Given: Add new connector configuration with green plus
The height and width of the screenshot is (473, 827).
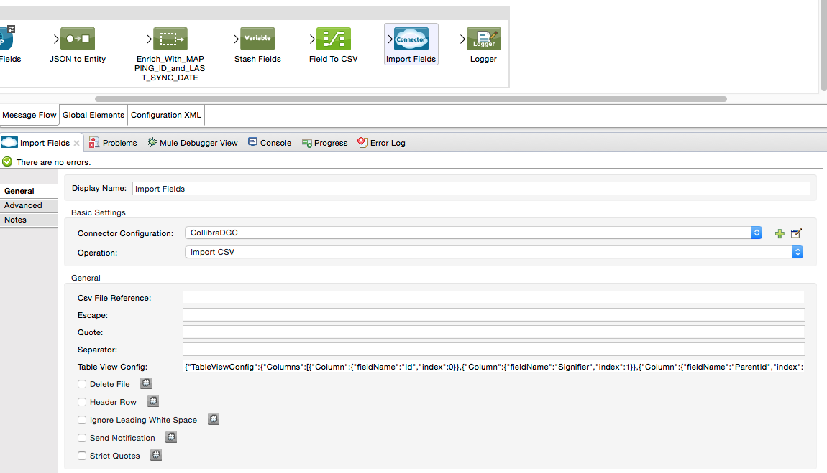Looking at the screenshot, I should (x=780, y=233).
